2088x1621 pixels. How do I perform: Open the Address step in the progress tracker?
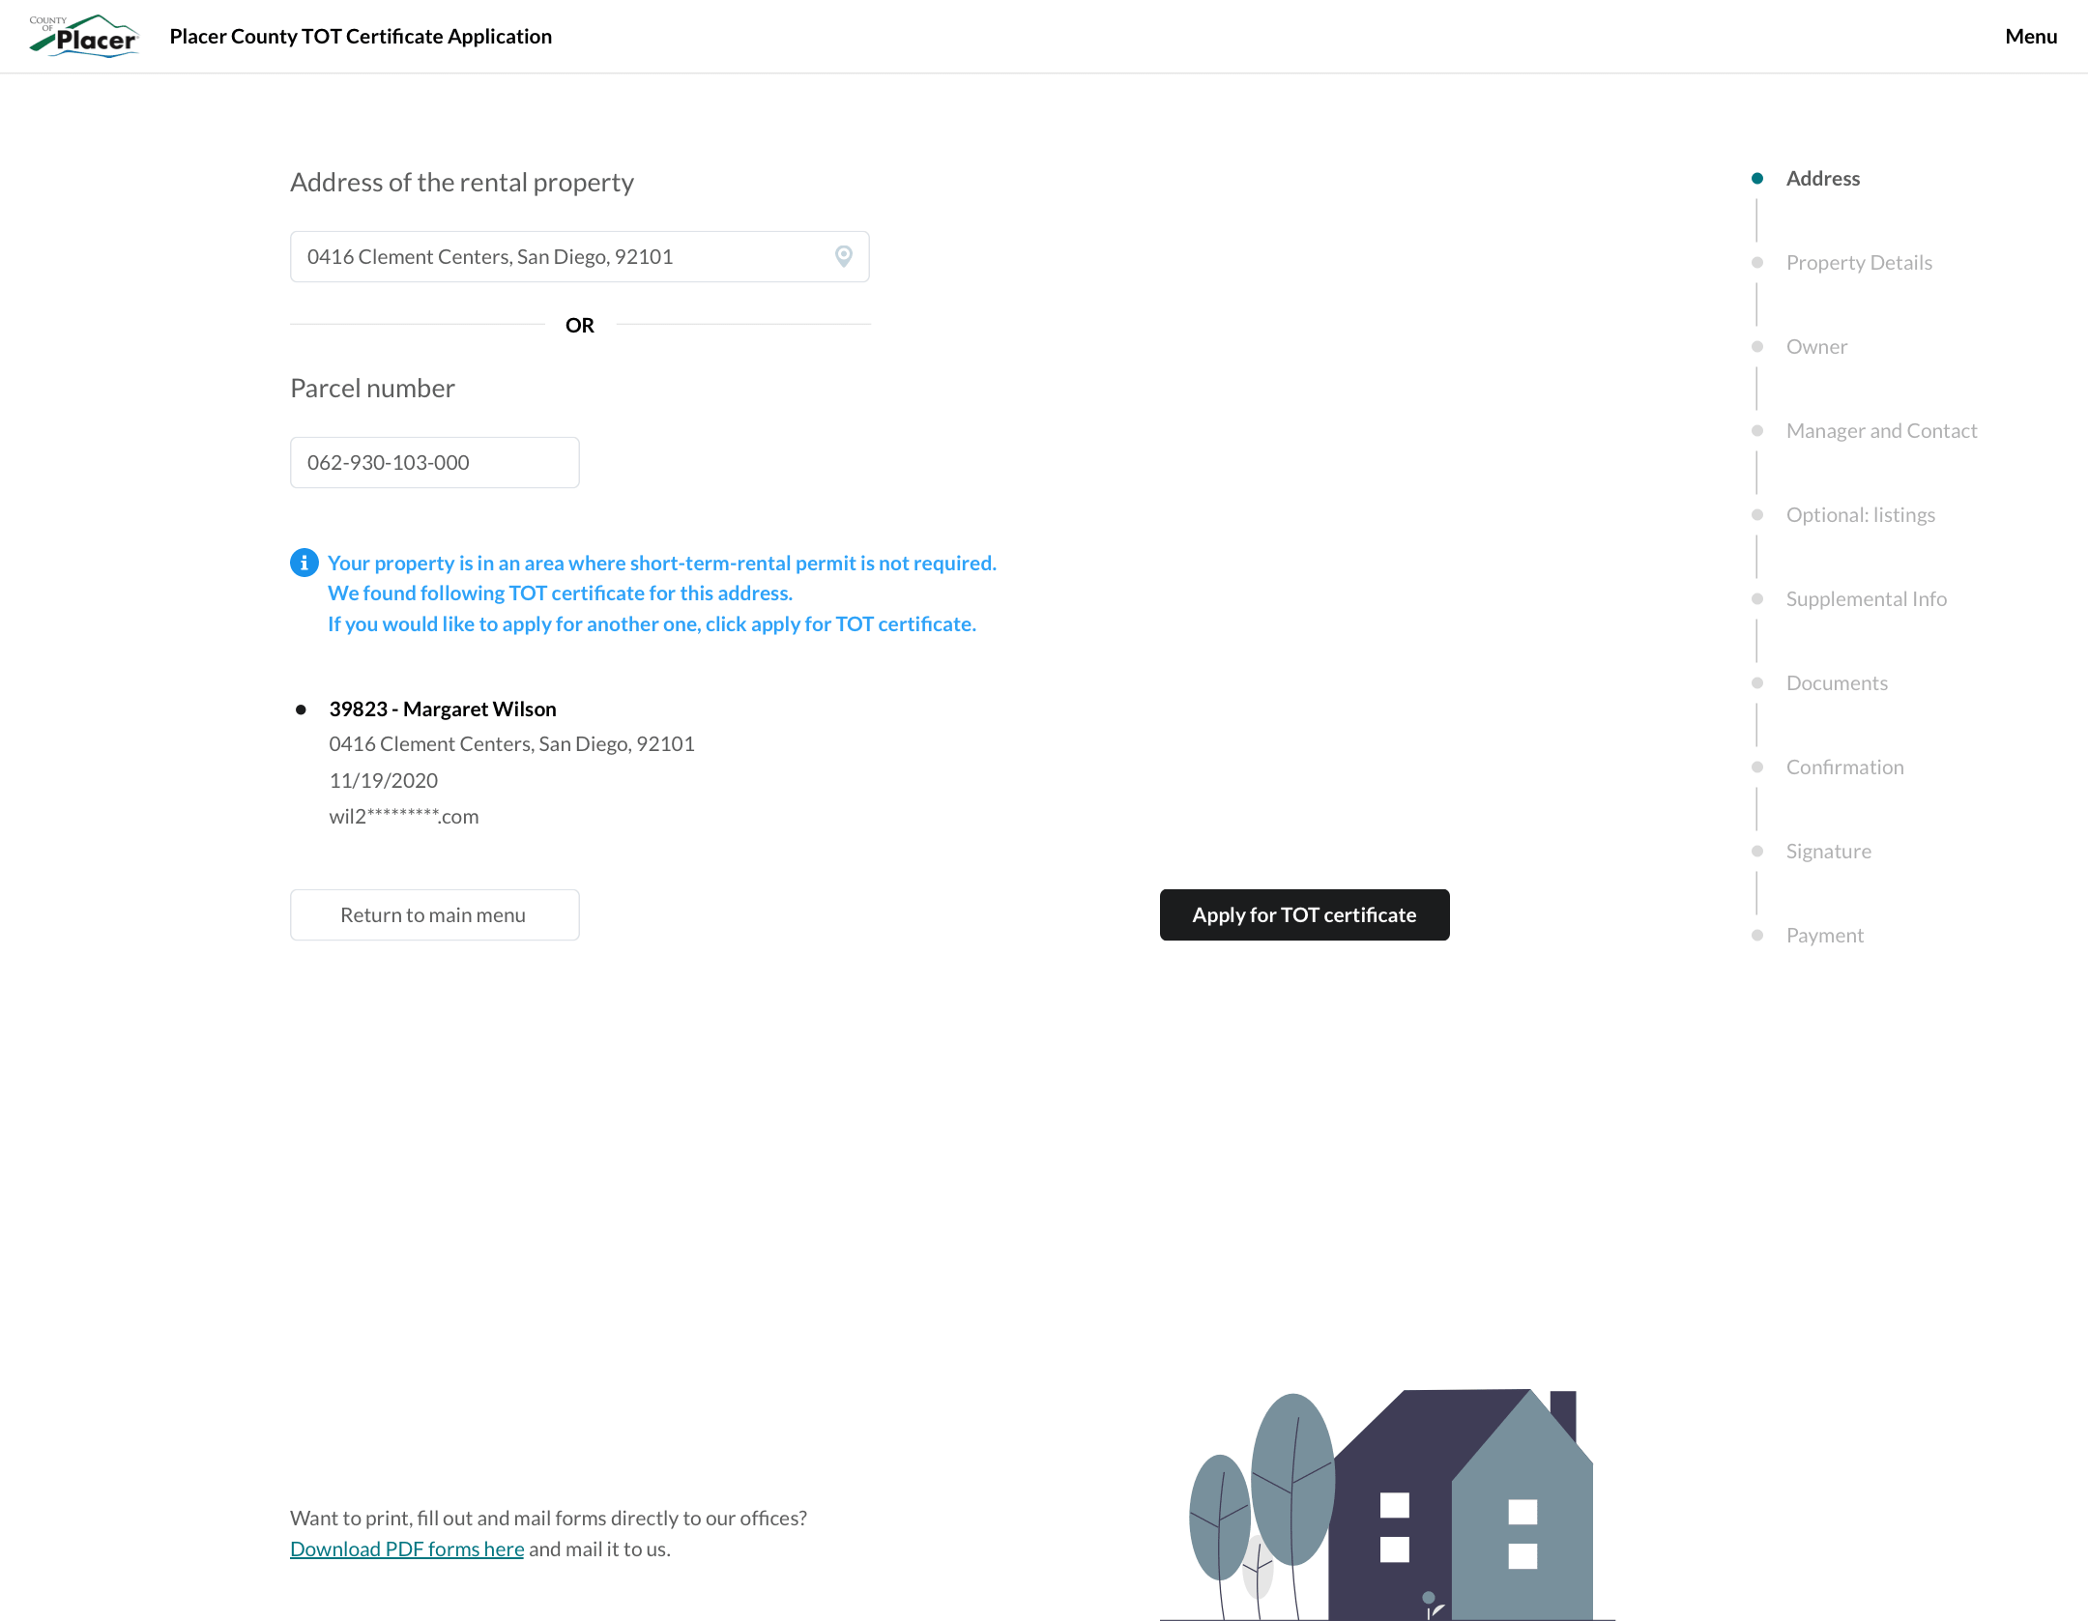(x=1822, y=177)
